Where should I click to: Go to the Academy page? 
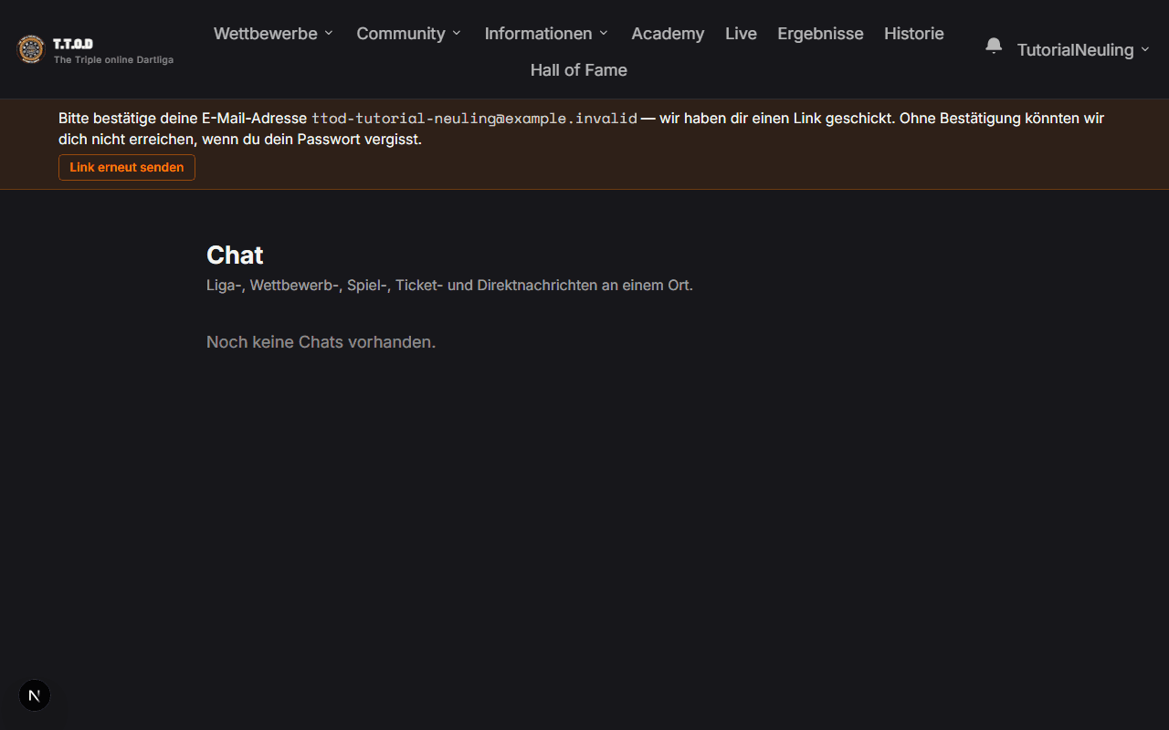pos(668,34)
